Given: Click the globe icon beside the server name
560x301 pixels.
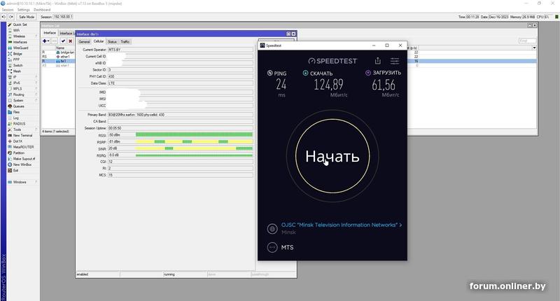Looking at the screenshot, I should (271, 229).
